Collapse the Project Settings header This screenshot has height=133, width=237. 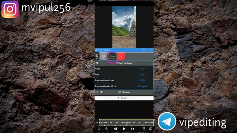(124, 63)
